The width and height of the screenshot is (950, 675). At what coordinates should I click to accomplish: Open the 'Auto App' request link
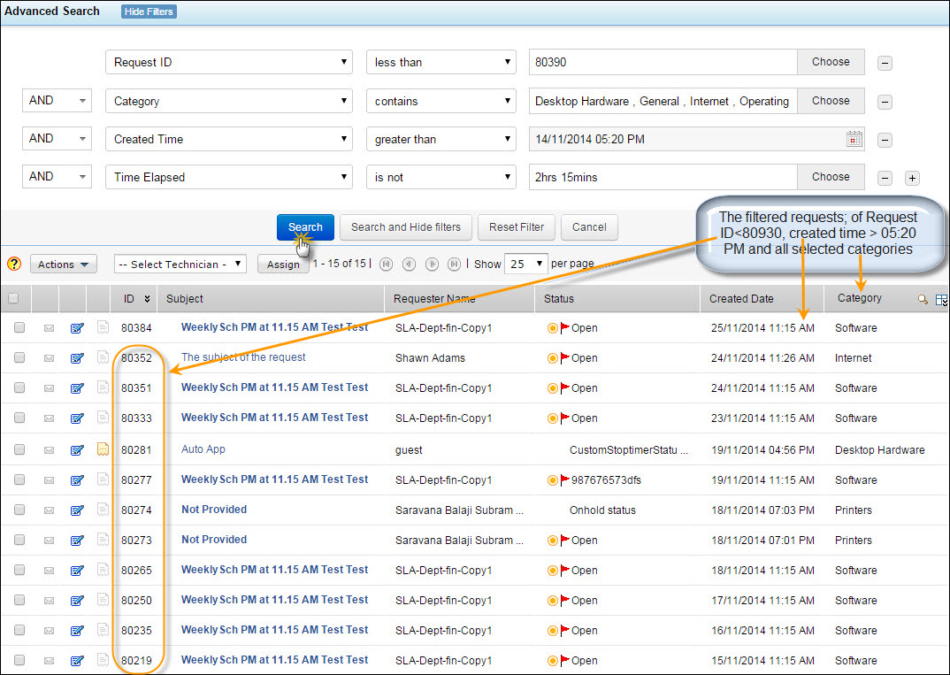(x=203, y=449)
